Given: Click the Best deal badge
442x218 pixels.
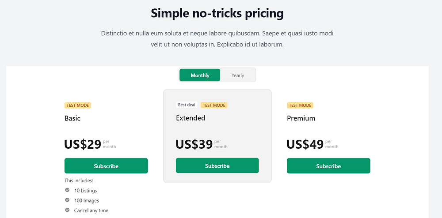Looking at the screenshot, I should tap(187, 105).
